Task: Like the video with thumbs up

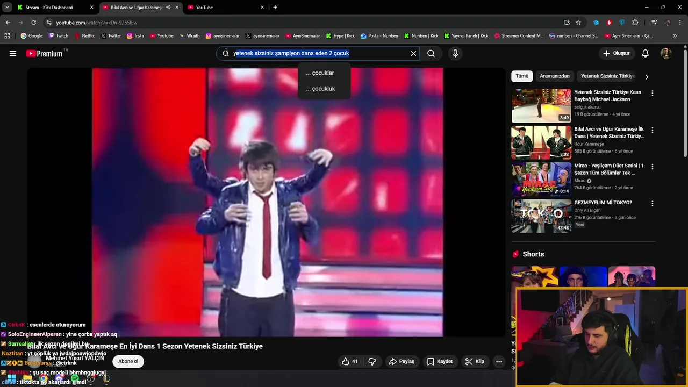Action: pos(350,361)
